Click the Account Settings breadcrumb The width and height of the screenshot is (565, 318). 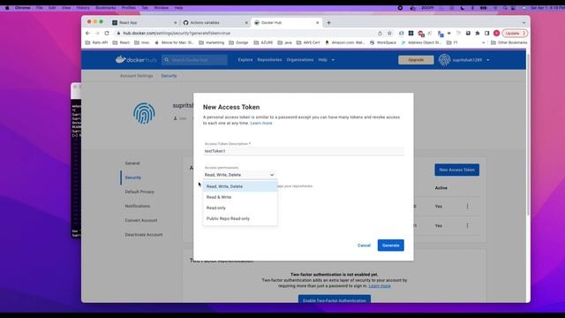tap(137, 76)
